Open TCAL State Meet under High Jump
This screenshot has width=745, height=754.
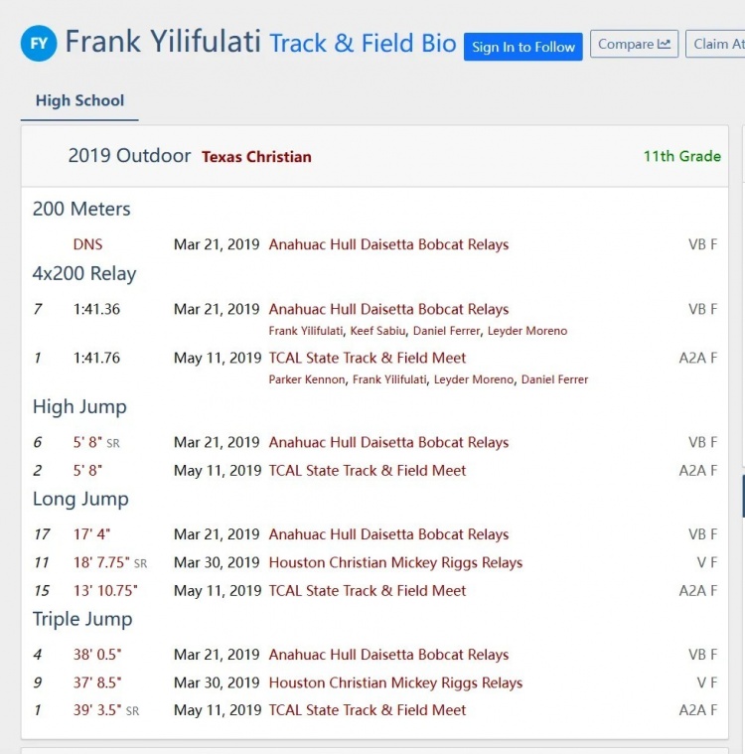point(368,470)
